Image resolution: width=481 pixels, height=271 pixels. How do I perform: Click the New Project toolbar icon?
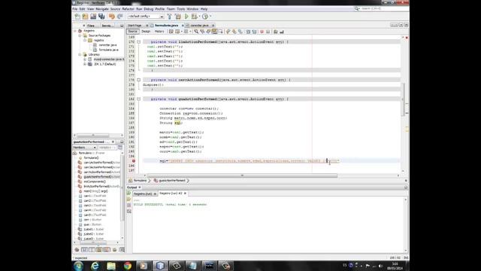coord(85,17)
